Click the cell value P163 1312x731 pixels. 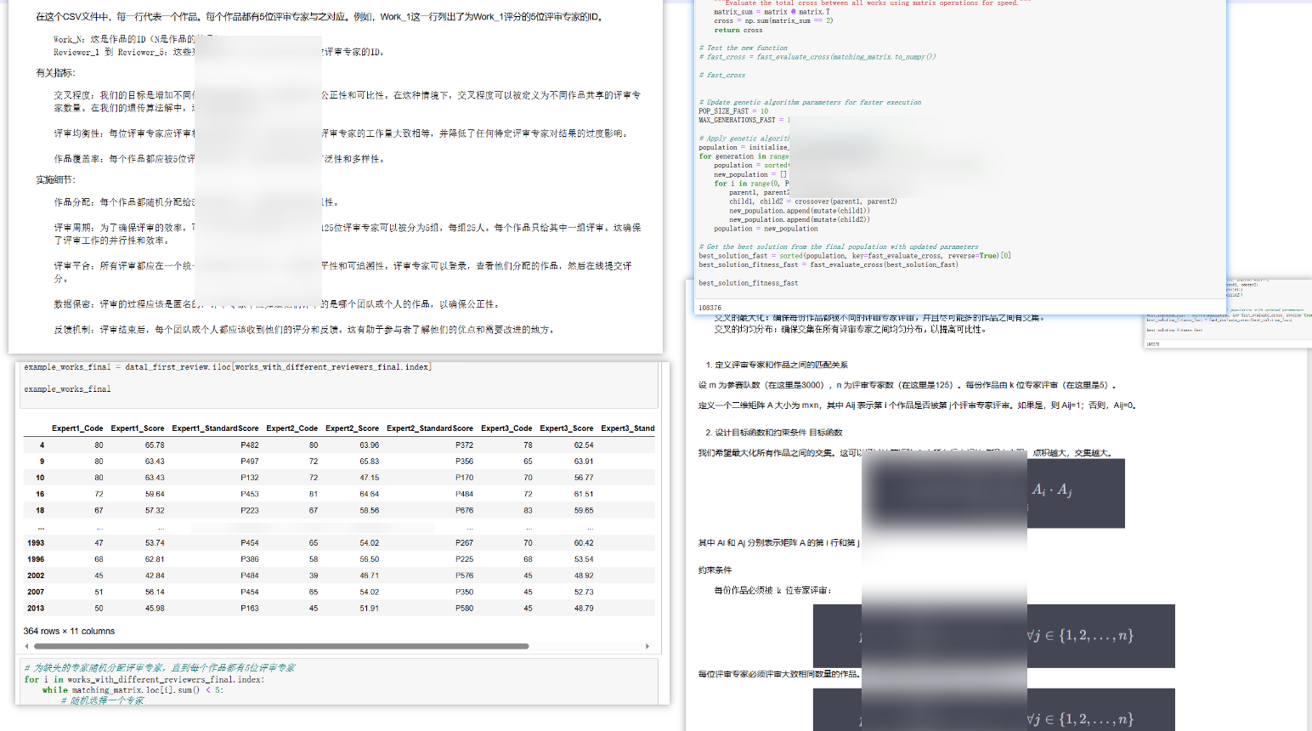pyautogui.click(x=250, y=609)
